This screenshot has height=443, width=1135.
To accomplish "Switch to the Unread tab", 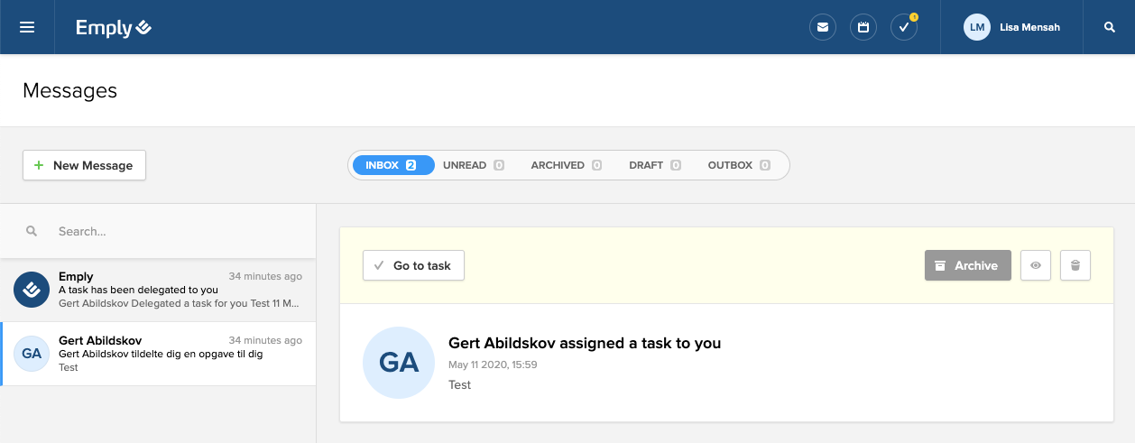I will tap(473, 165).
